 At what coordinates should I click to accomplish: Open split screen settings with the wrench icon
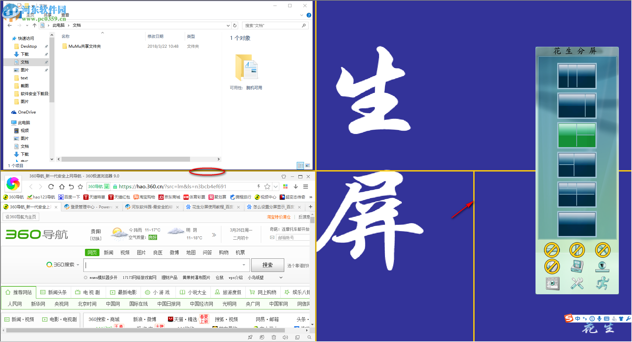click(577, 284)
